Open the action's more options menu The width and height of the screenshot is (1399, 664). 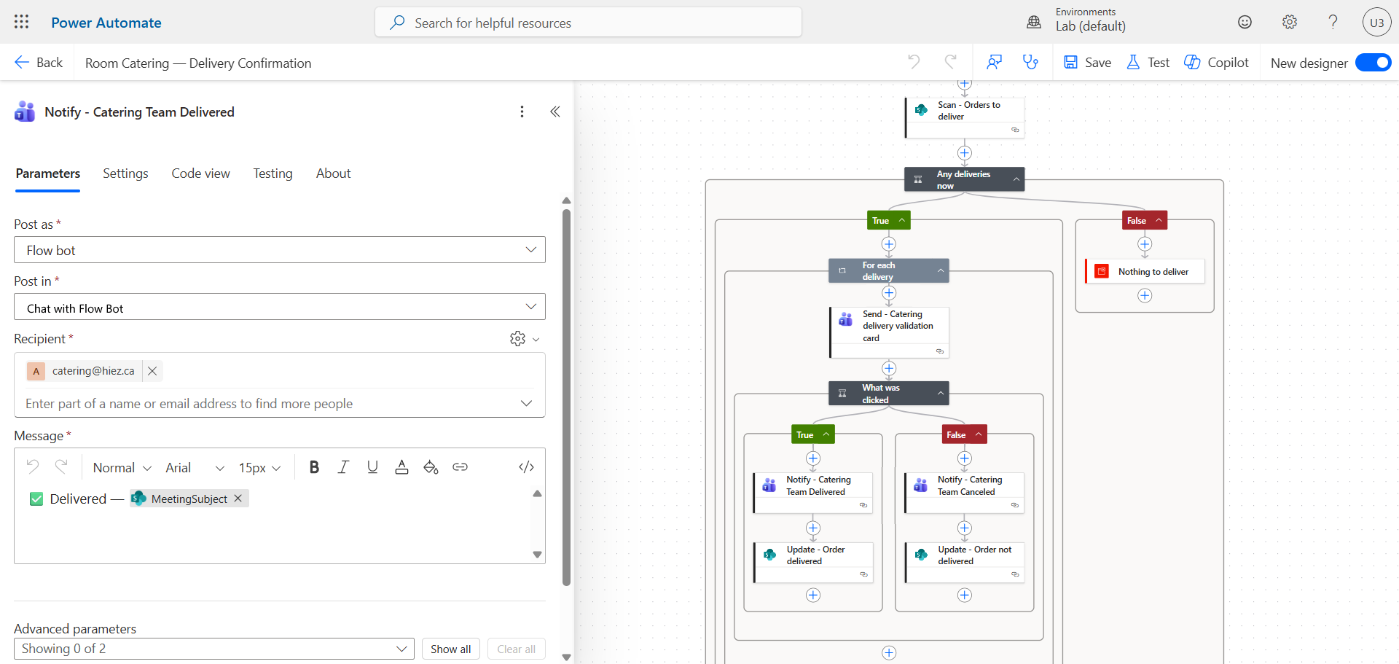click(x=522, y=112)
